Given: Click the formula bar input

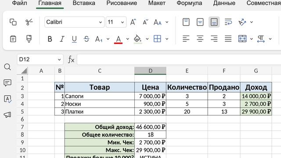Looking at the screenshot, I should [x=179, y=60].
